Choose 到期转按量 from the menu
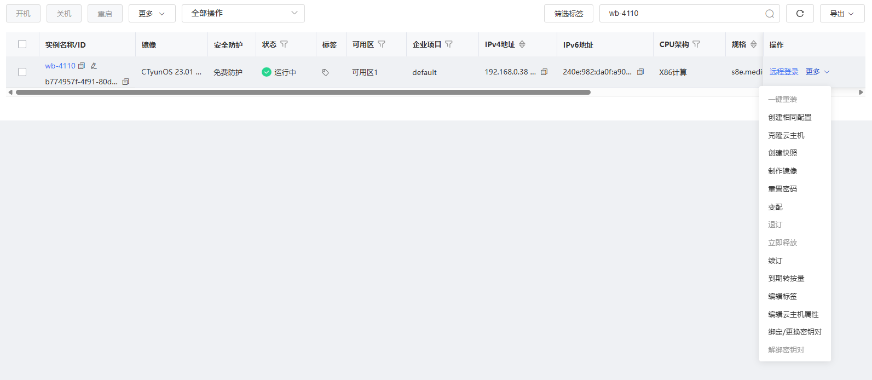 click(x=795, y=278)
